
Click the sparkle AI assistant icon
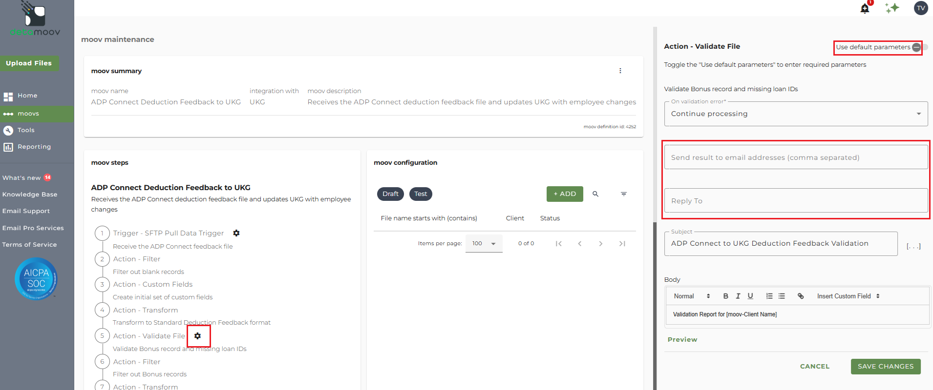pos(892,8)
